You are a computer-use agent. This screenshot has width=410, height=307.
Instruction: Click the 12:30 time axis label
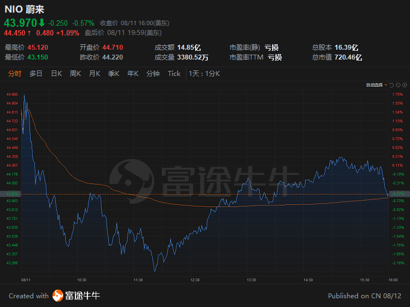pyautogui.click(x=195, y=280)
